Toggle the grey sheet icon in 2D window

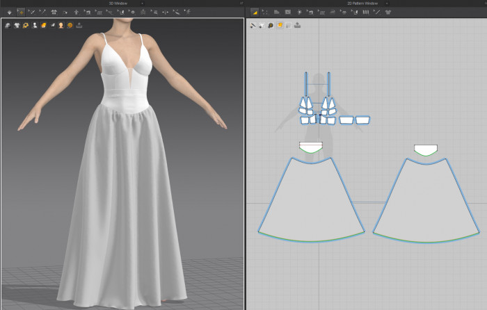click(289, 26)
